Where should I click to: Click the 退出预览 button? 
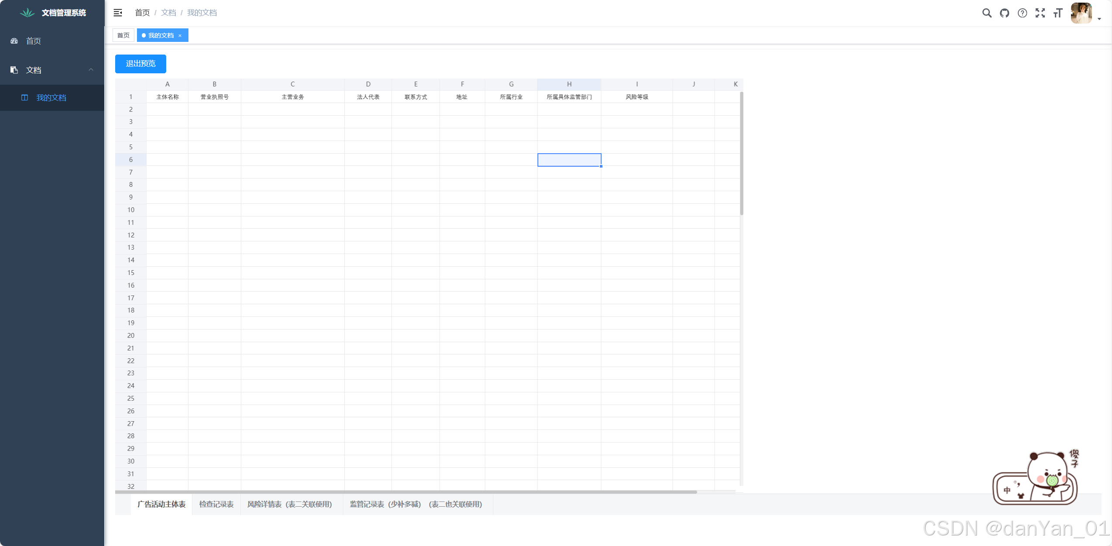(140, 64)
